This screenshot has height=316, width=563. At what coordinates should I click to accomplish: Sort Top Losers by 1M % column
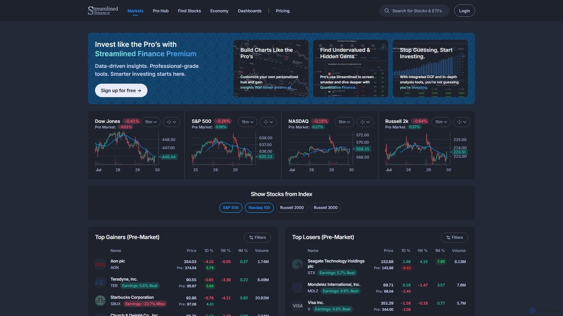[x=440, y=251]
